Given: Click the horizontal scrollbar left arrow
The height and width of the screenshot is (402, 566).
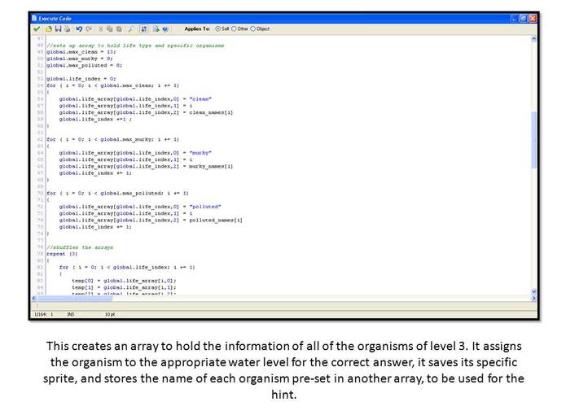Looking at the screenshot, I should pos(34,298).
